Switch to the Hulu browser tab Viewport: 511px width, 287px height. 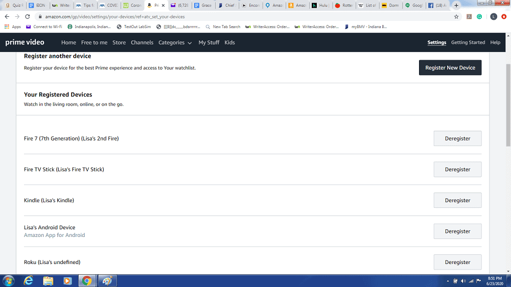click(320, 5)
